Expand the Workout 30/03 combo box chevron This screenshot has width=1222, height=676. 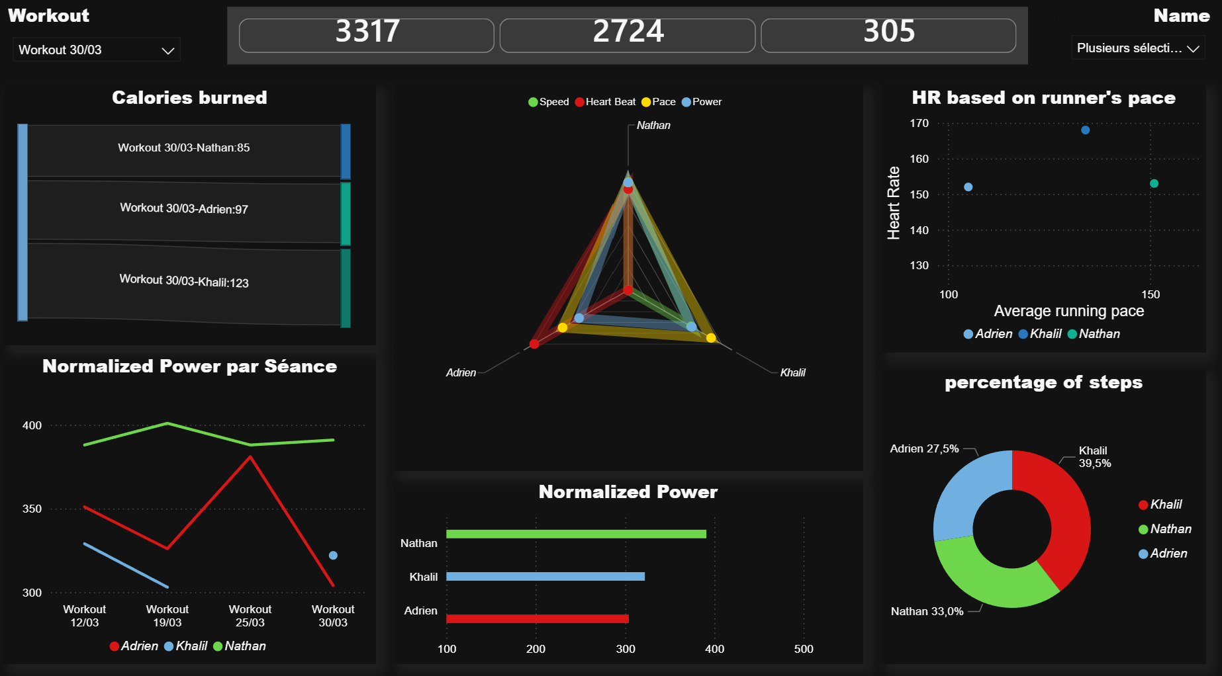[x=167, y=50]
